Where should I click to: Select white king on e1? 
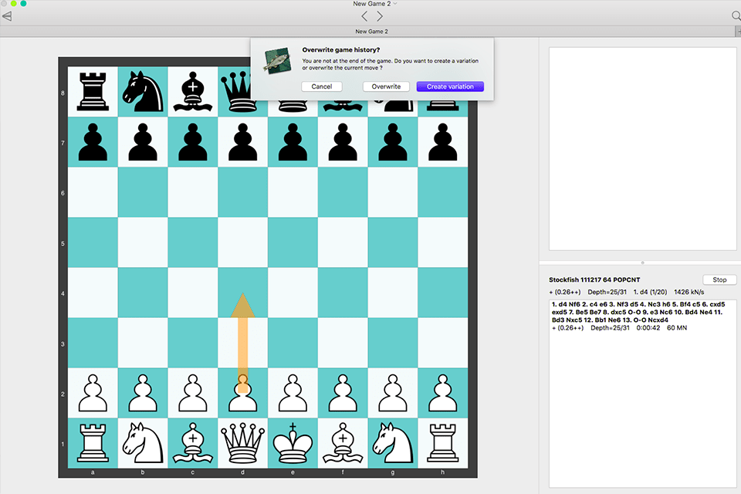pos(293,443)
